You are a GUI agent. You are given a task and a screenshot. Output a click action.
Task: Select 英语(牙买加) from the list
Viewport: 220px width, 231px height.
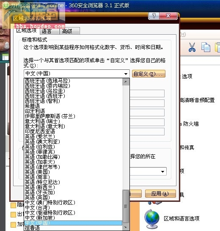(x=73, y=192)
